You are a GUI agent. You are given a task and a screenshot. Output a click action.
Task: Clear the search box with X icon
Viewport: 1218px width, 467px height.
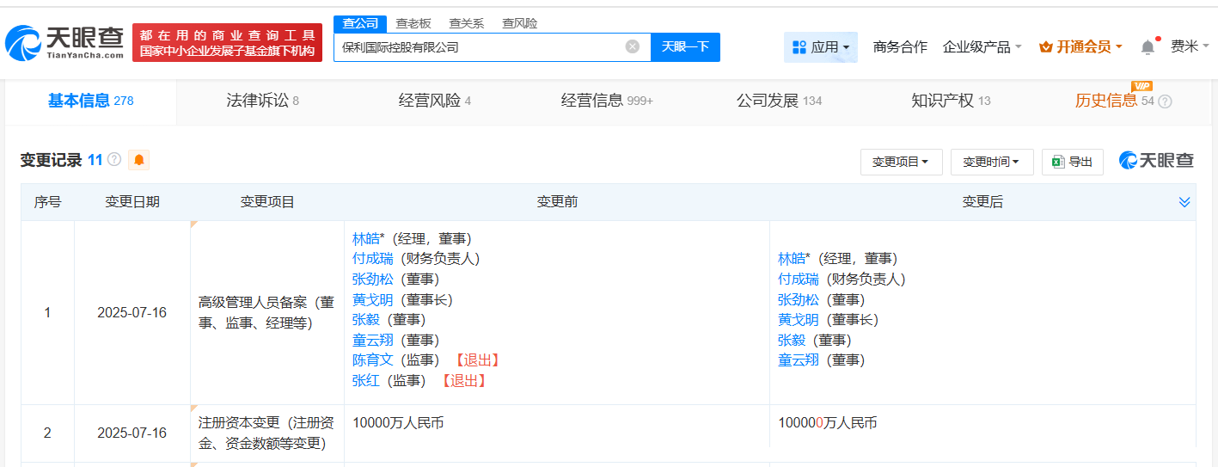633,47
